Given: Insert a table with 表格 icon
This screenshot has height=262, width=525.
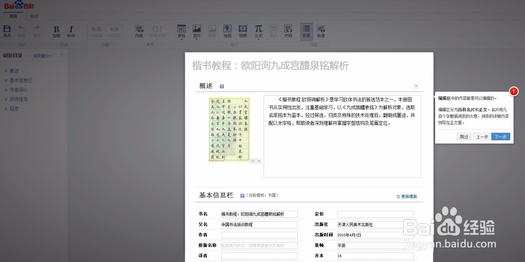Looking at the screenshot, I should point(181,29).
